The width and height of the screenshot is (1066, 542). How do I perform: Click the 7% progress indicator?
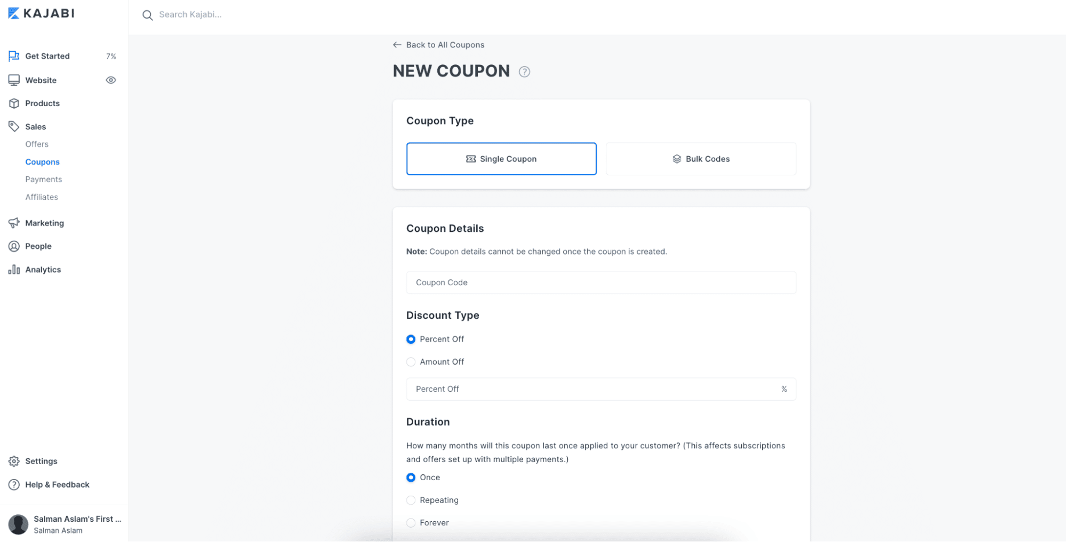[111, 56]
